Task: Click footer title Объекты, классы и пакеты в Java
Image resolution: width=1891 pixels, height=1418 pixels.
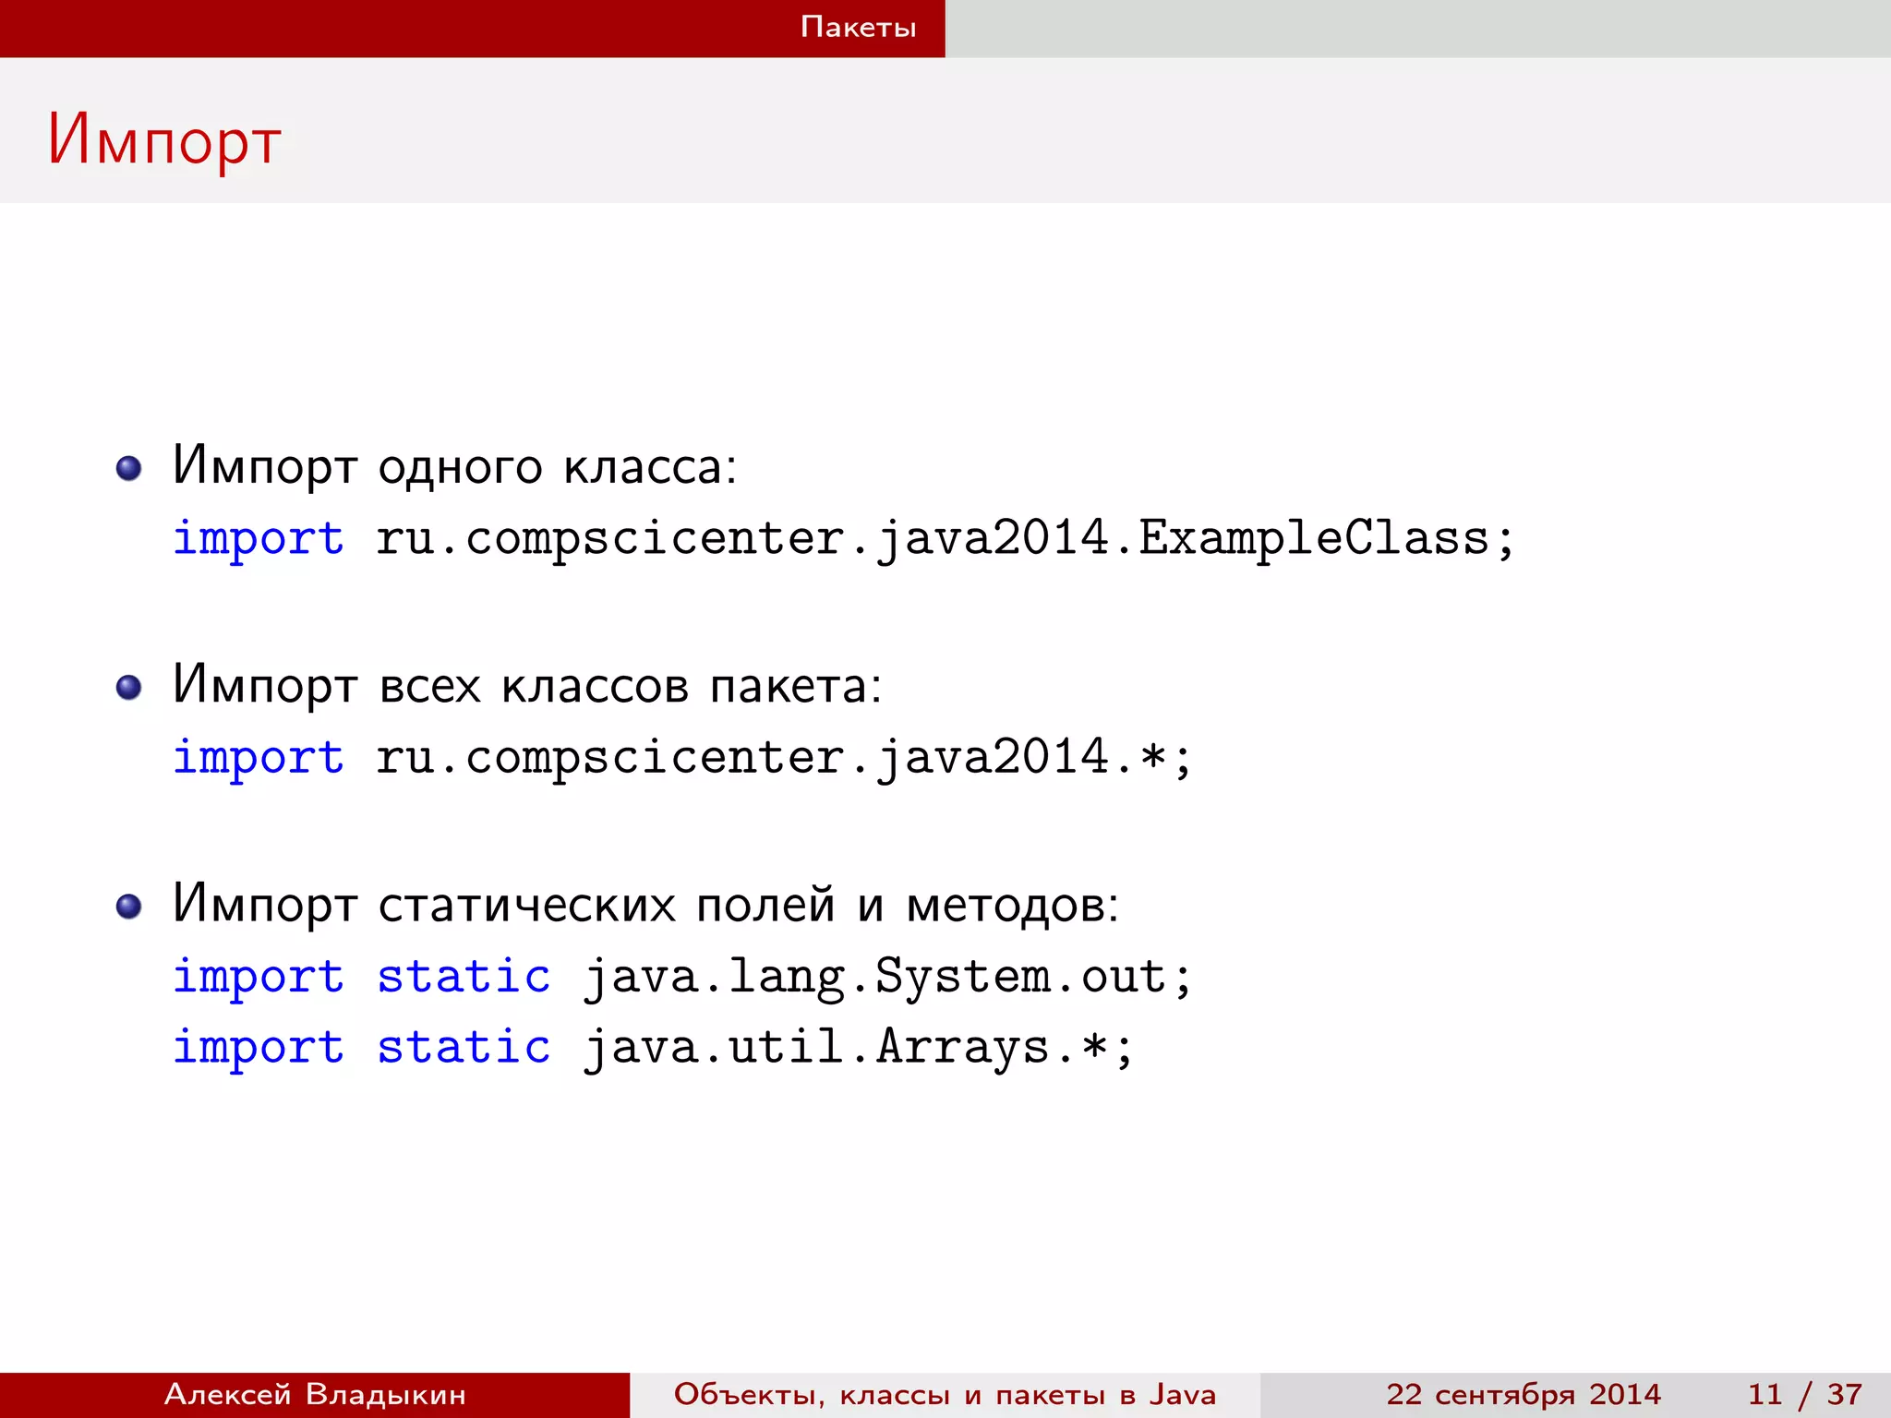Action: (945, 1395)
